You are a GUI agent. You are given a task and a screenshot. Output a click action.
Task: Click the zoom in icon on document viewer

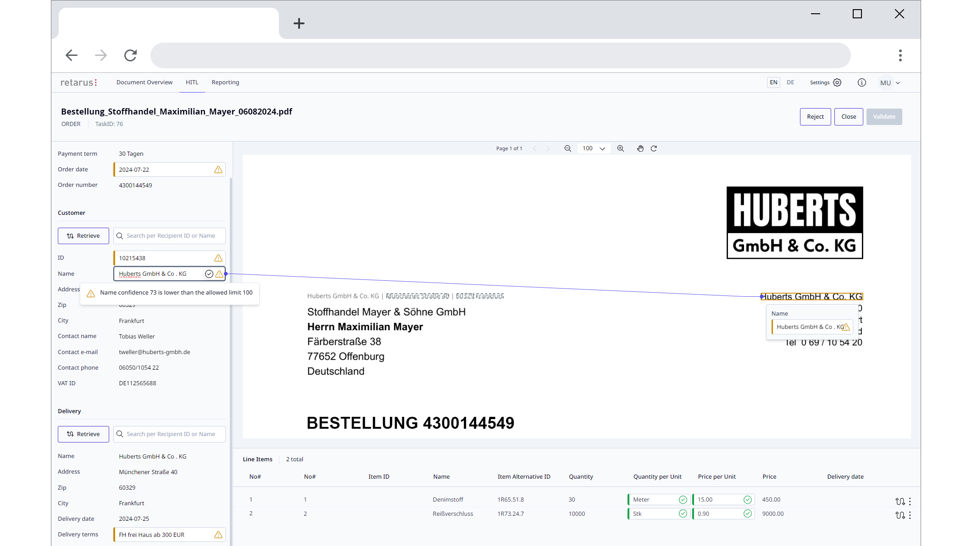(x=621, y=148)
